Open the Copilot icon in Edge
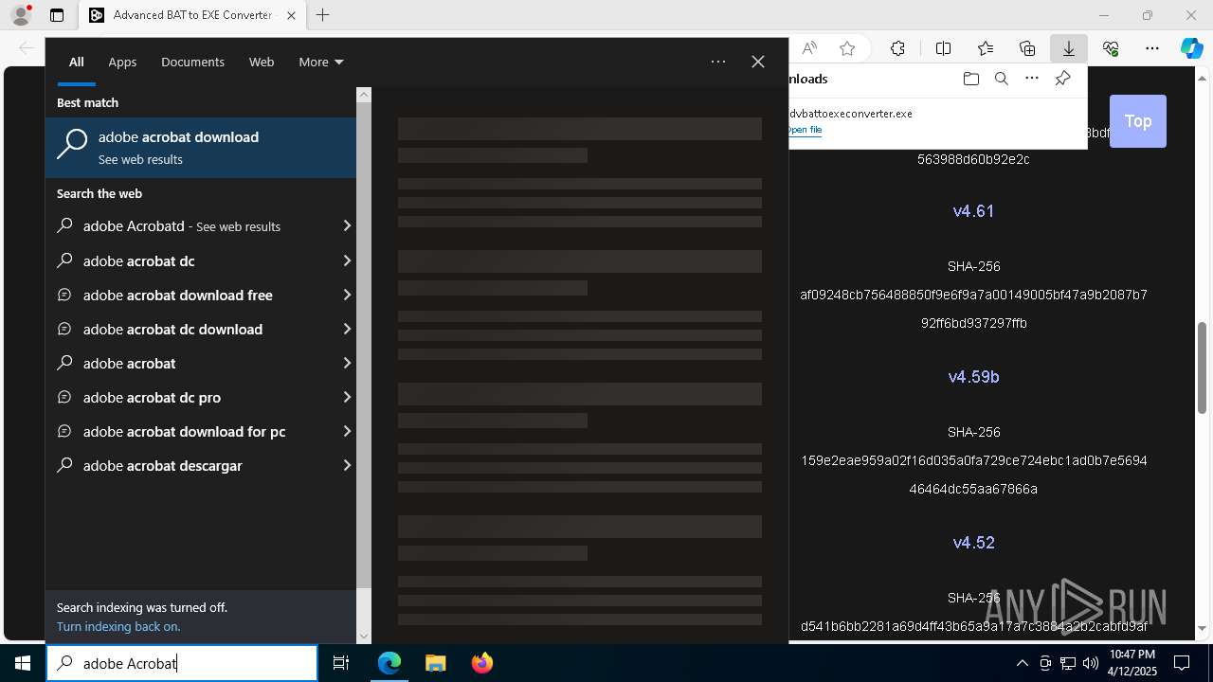This screenshot has height=682, width=1213. pyautogui.click(x=1191, y=48)
